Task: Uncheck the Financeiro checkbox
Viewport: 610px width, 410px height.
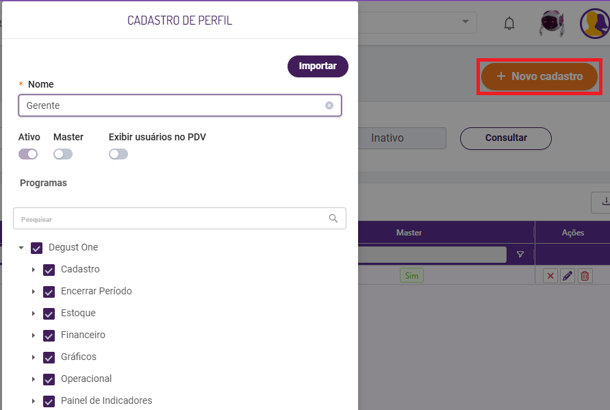Action: click(x=49, y=335)
